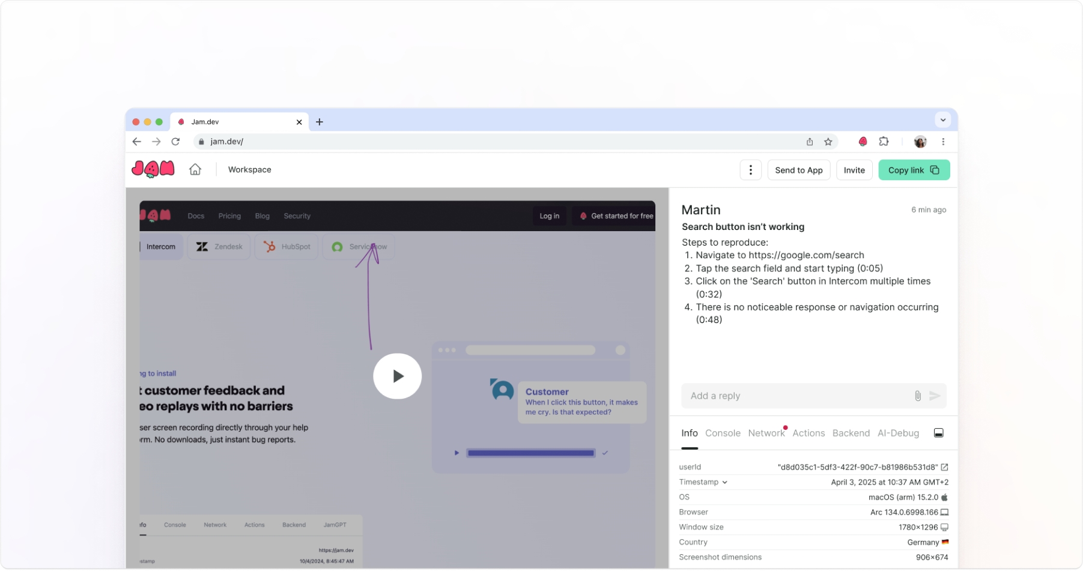
Task: Switch to the Console tab
Action: (723, 434)
